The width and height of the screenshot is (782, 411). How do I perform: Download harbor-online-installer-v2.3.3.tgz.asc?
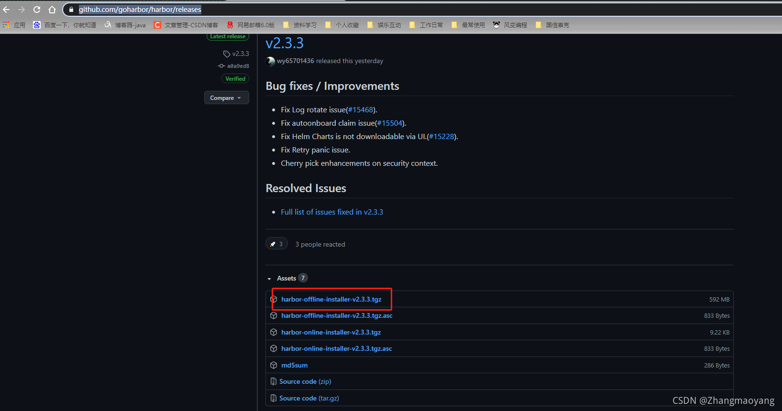click(x=337, y=348)
